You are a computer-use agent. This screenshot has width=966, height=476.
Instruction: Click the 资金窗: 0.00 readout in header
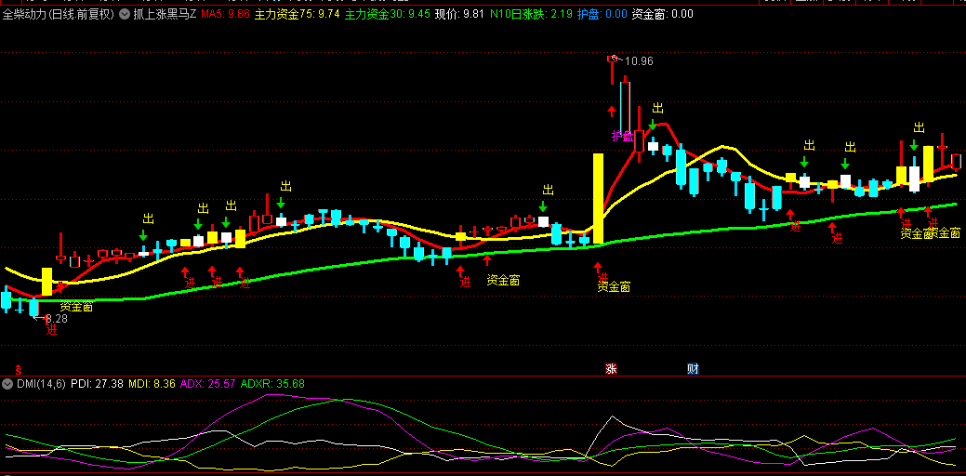pos(663,14)
